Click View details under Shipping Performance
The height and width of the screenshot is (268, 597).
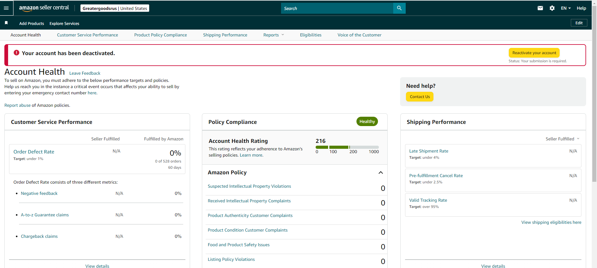pyautogui.click(x=493, y=266)
